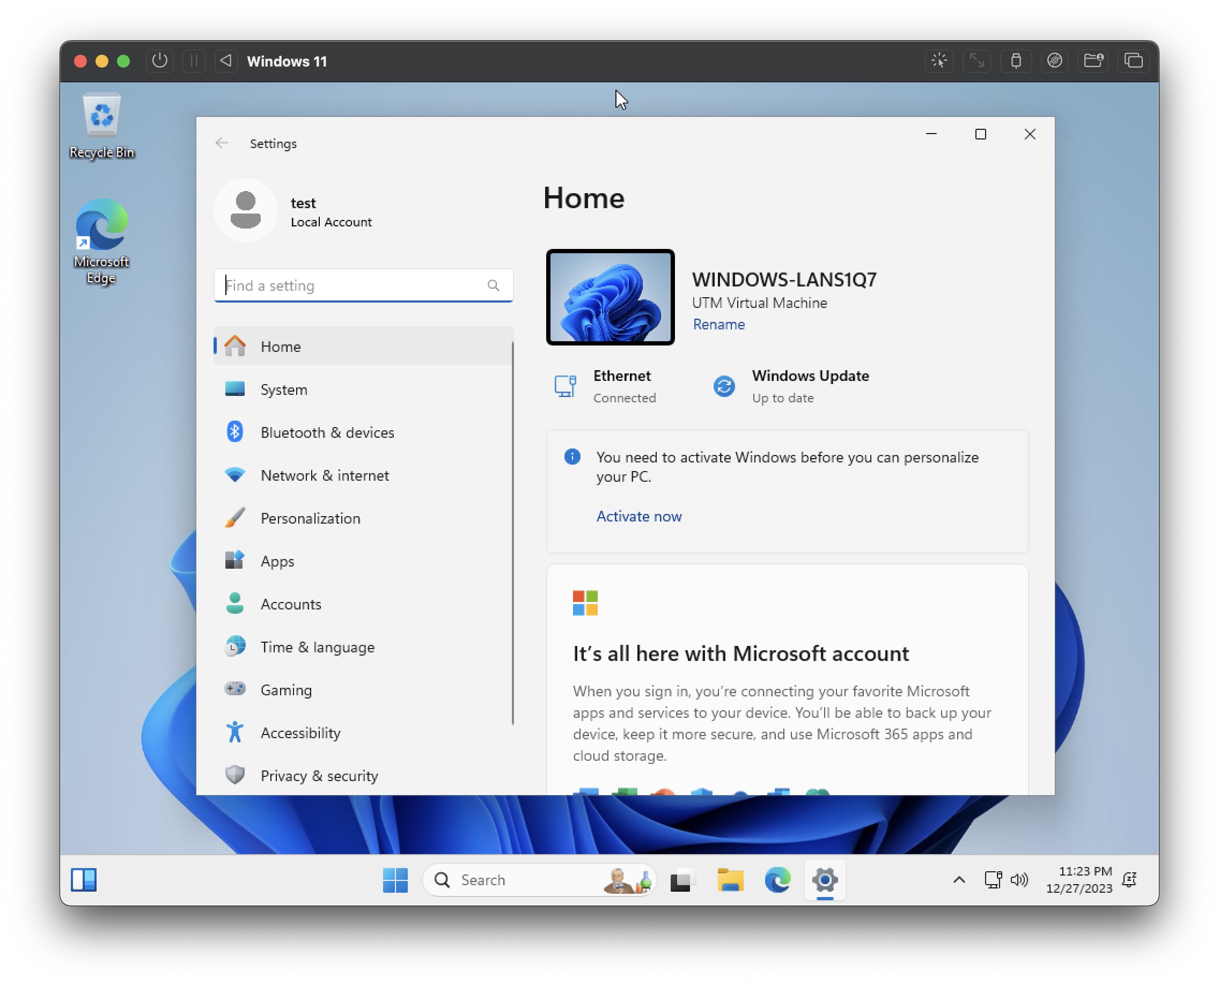Image resolution: width=1219 pixels, height=985 pixels.
Task: Toggle mouse capture in the UTM toolbar
Action: (939, 61)
